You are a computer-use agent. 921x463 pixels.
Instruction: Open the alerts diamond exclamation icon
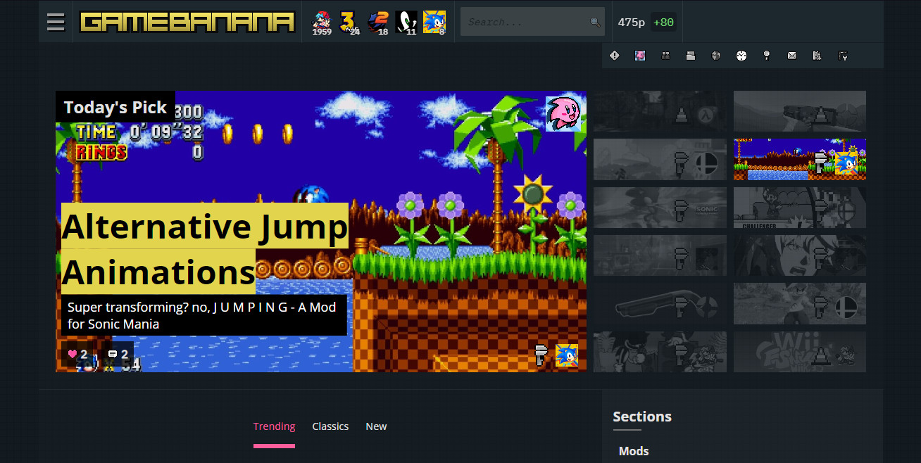614,55
